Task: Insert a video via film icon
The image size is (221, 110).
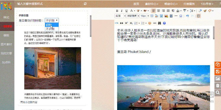Action: click(x=171, y=16)
